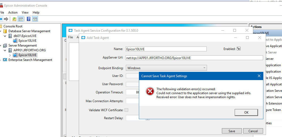Click the Forward arrow toolbar icon
Screen dimensions: 282x137
pyautogui.click(x=6, y=19)
